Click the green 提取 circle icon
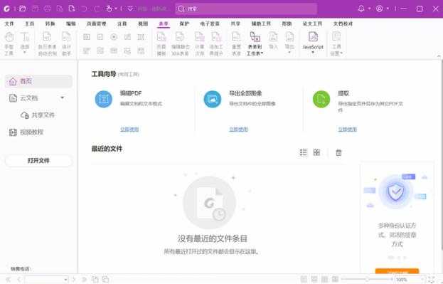This screenshot has width=443, height=284. click(321, 99)
